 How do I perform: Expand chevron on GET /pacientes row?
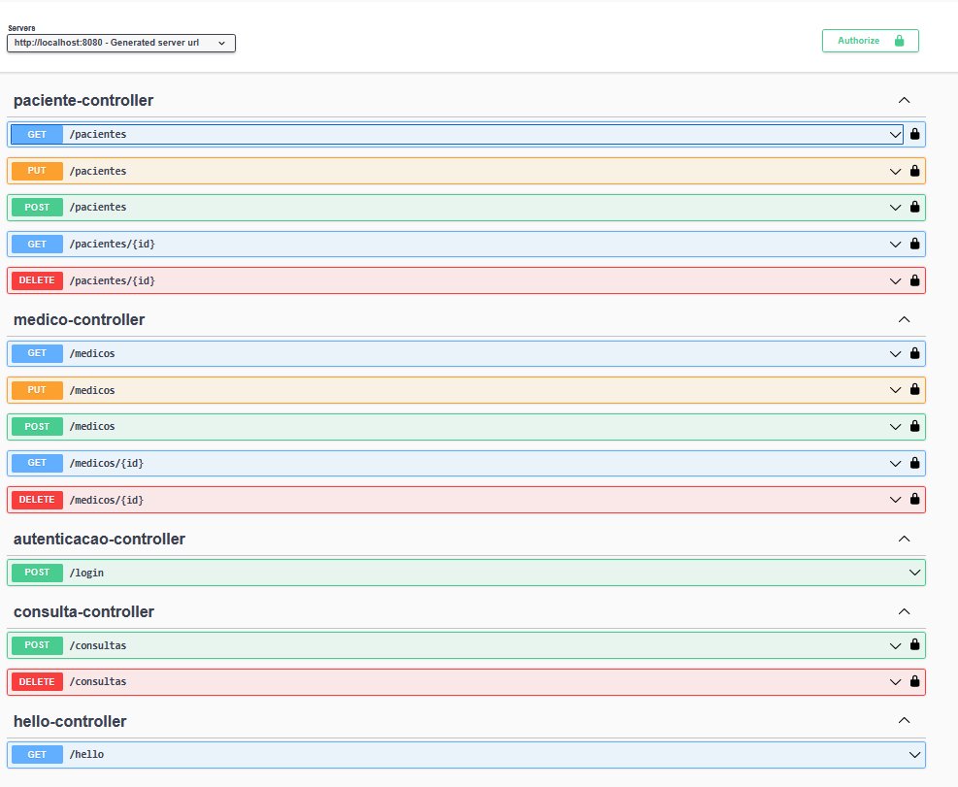point(895,135)
